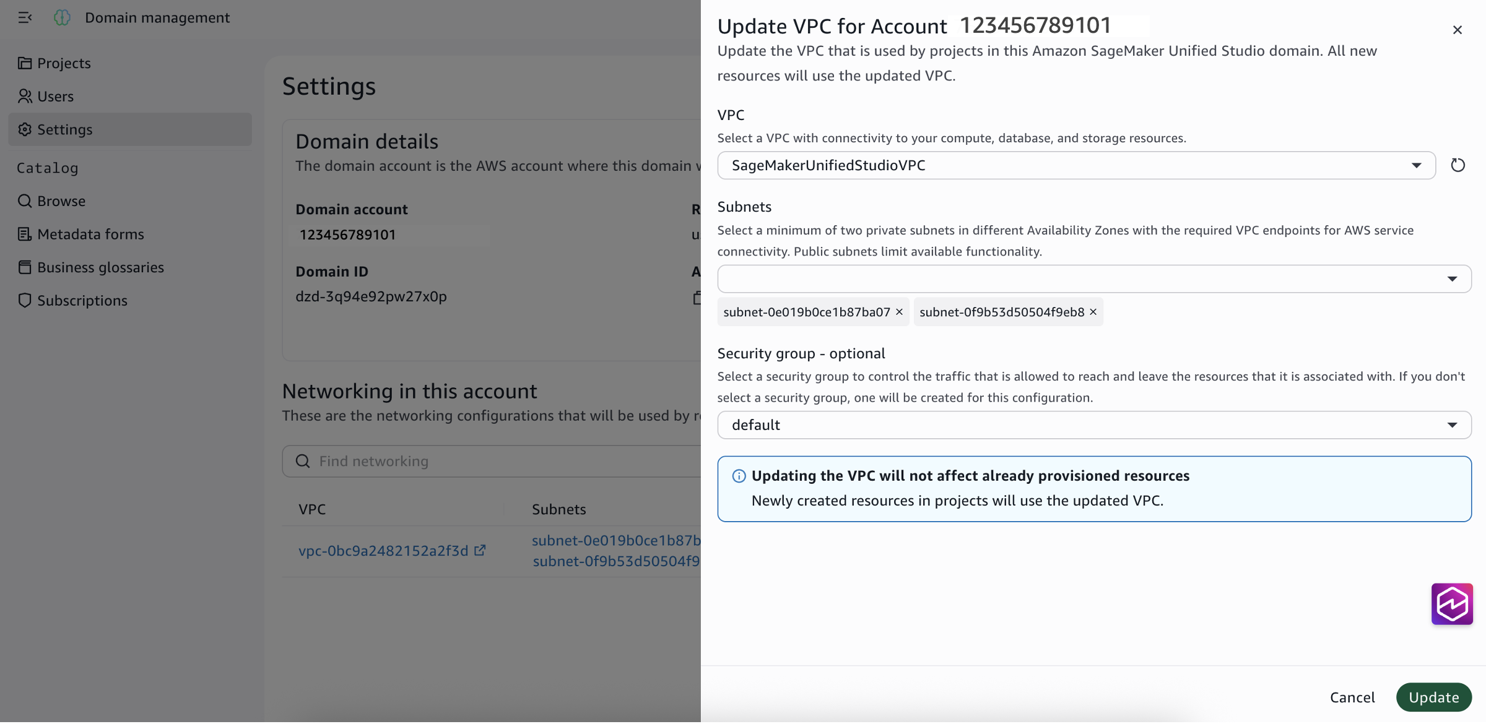The height and width of the screenshot is (724, 1486).
Task: Open the Amazon Q assistant icon
Action: point(1452,605)
